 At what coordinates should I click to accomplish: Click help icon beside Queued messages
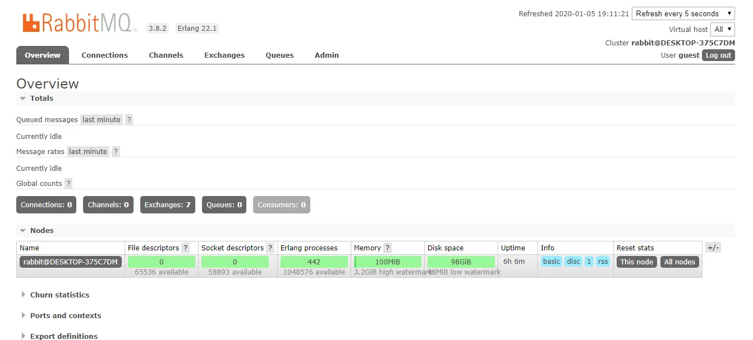pos(129,119)
